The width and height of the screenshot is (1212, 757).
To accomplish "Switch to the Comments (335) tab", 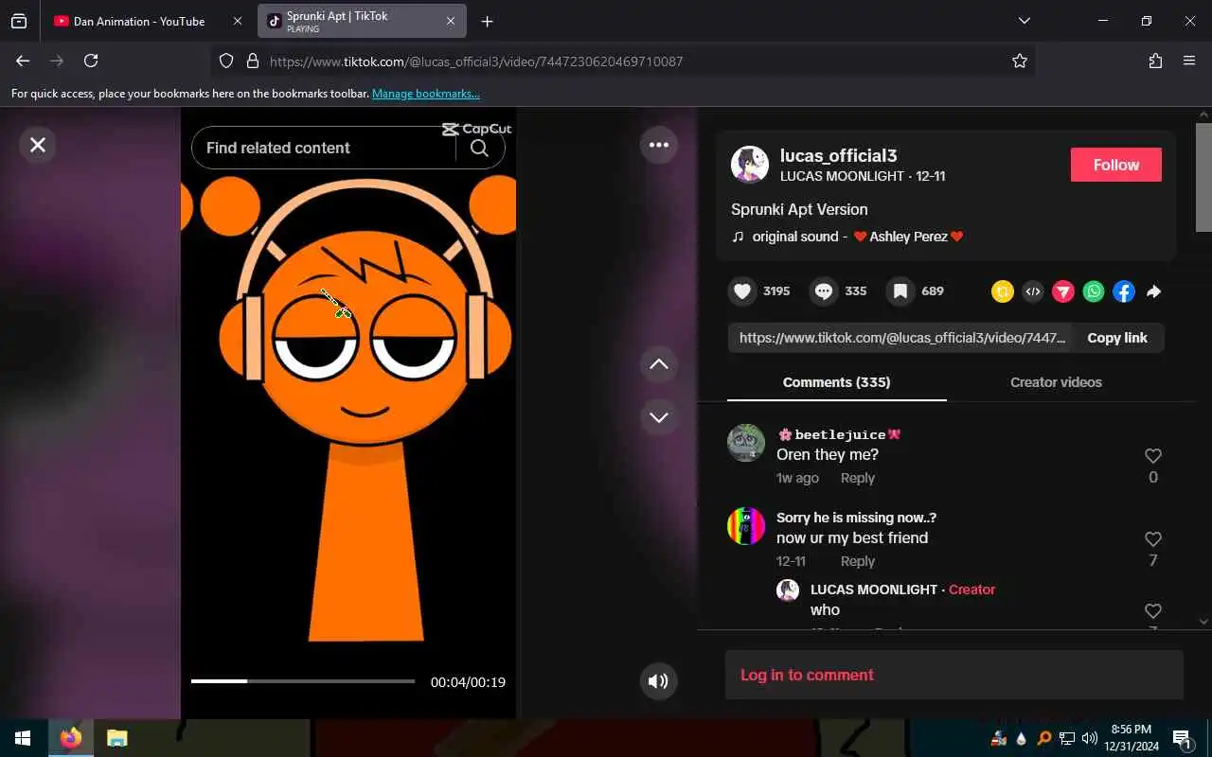I will pyautogui.click(x=836, y=382).
